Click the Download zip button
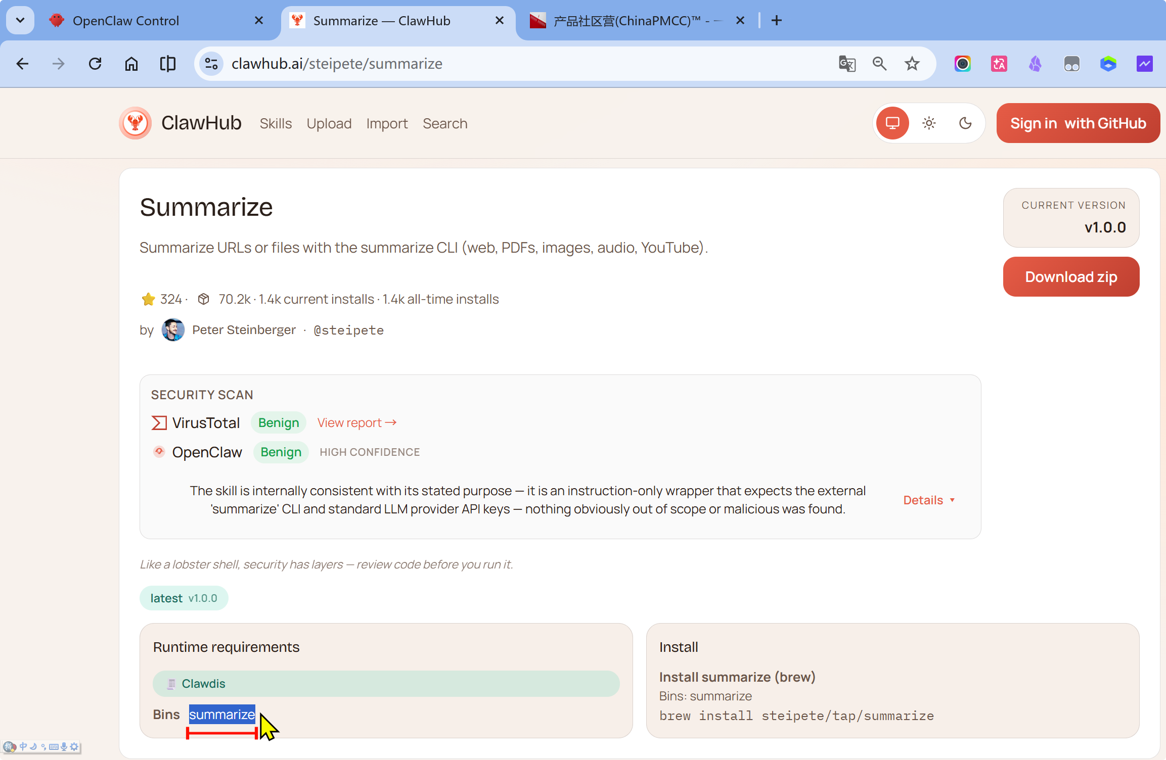This screenshot has width=1166, height=760. point(1071,277)
